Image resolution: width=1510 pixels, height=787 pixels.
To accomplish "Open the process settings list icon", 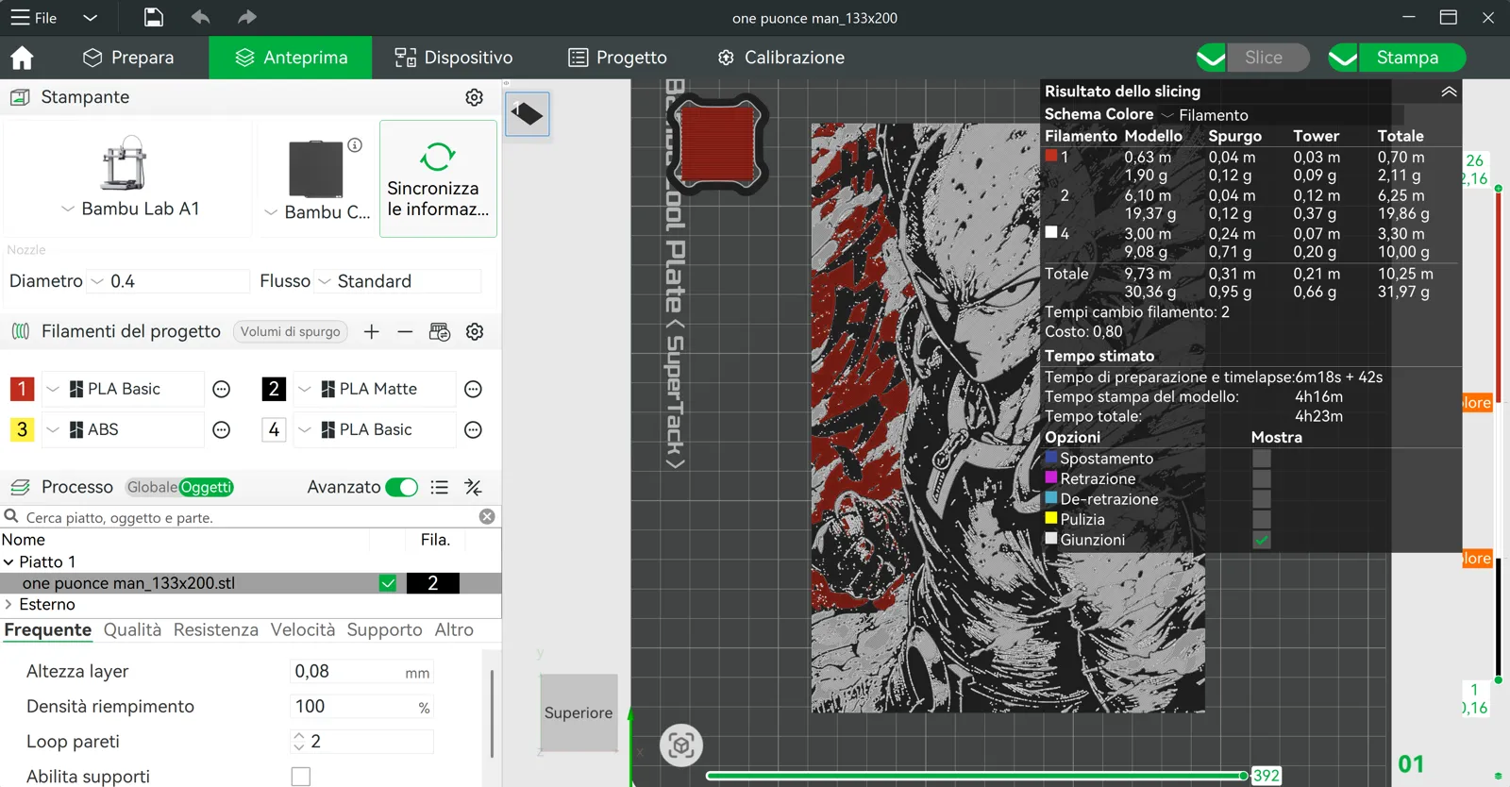I will click(440, 487).
